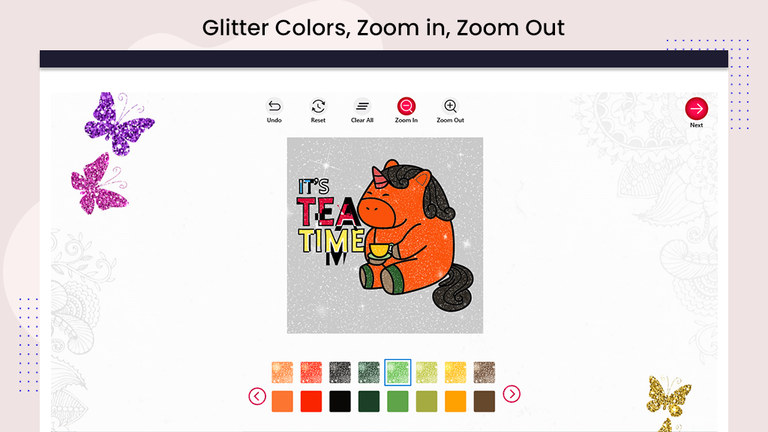The image size is (768, 432).
Task: Choose the Clear All icon
Action: tap(362, 106)
